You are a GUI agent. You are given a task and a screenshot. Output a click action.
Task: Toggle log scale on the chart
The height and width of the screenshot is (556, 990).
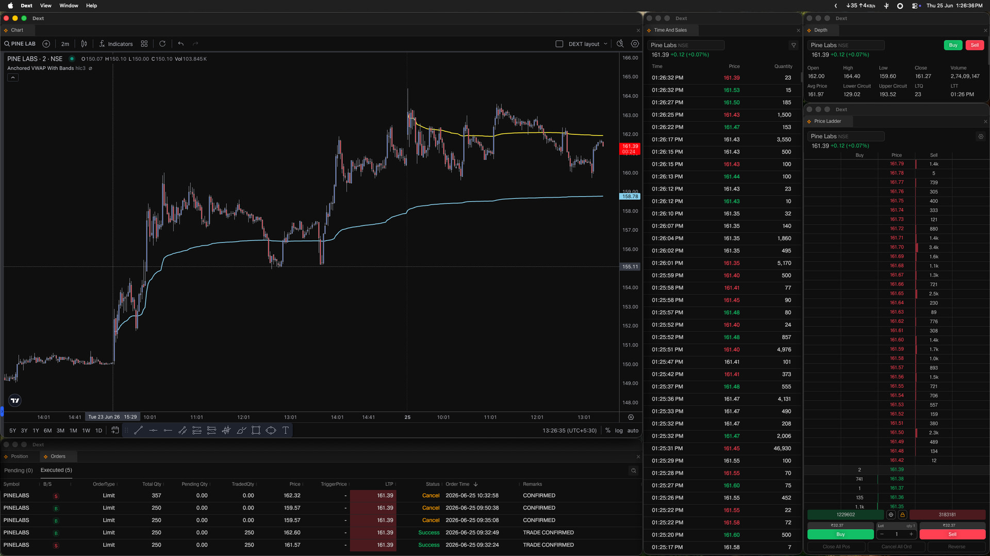[x=619, y=430]
